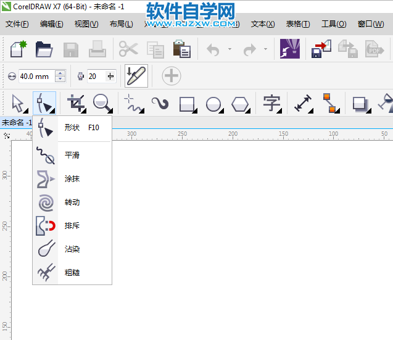Increase the nib size spinner up arrow

(60, 73)
